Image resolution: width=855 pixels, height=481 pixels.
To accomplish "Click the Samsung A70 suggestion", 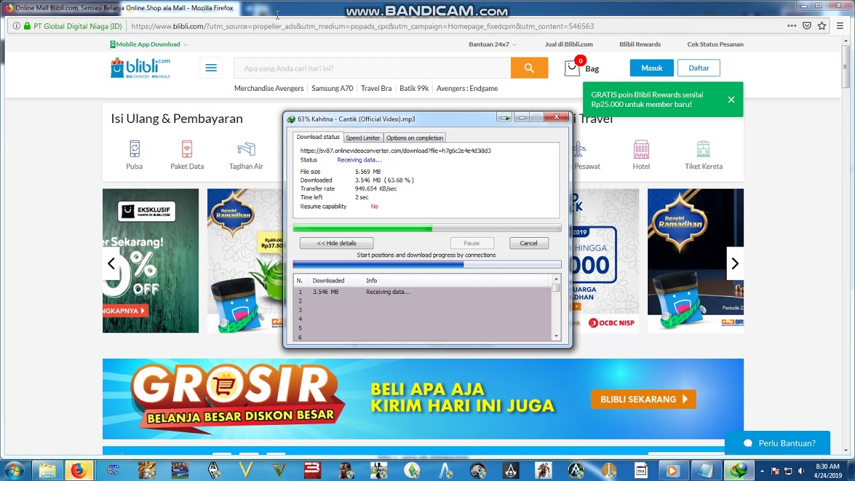I will [333, 88].
